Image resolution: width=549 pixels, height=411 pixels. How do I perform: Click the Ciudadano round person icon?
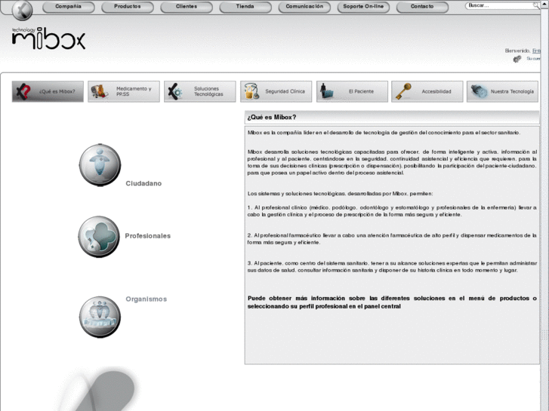click(100, 164)
